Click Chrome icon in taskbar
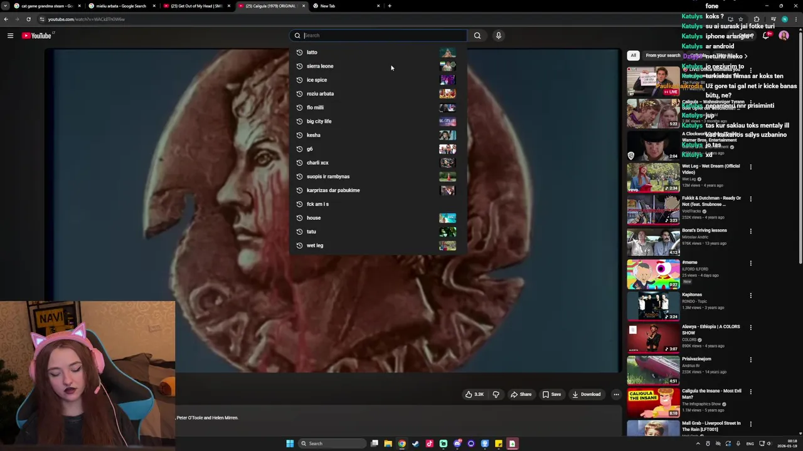This screenshot has width=803, height=451. click(x=401, y=443)
